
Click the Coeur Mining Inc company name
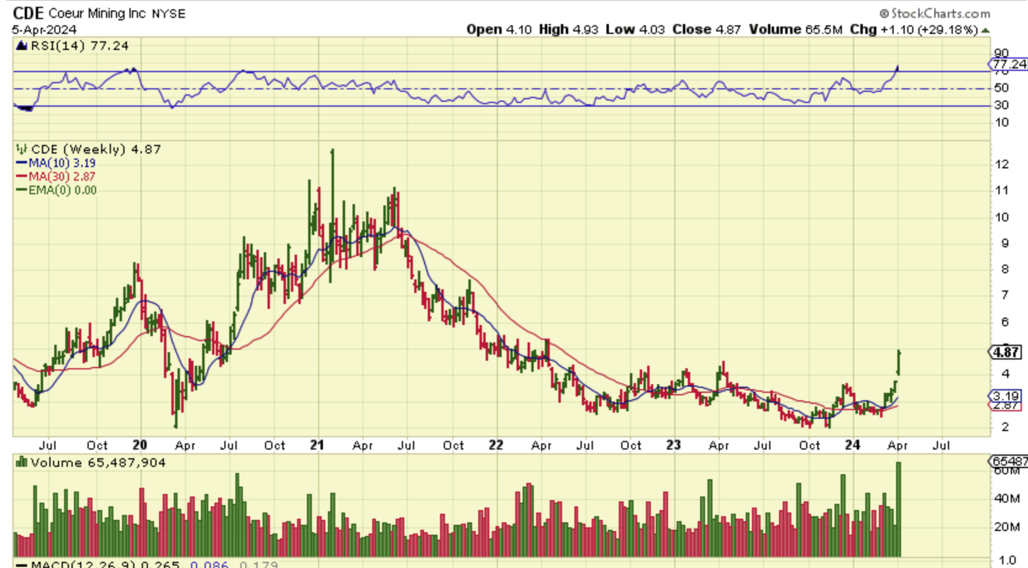[97, 14]
